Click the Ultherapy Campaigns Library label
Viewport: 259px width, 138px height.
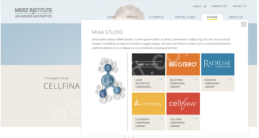coord(142,122)
